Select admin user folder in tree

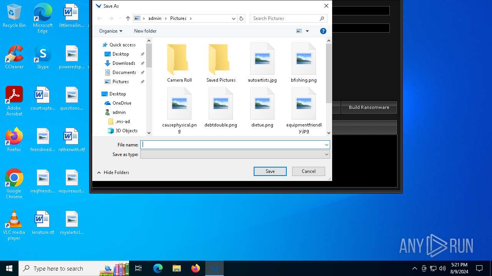click(x=115, y=112)
